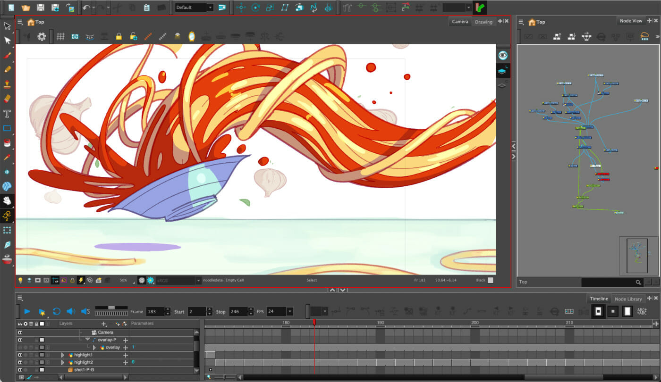Screen dimensions: 661x382
Task: Click the Paste clipboard icon
Action: pyautogui.click(x=147, y=8)
